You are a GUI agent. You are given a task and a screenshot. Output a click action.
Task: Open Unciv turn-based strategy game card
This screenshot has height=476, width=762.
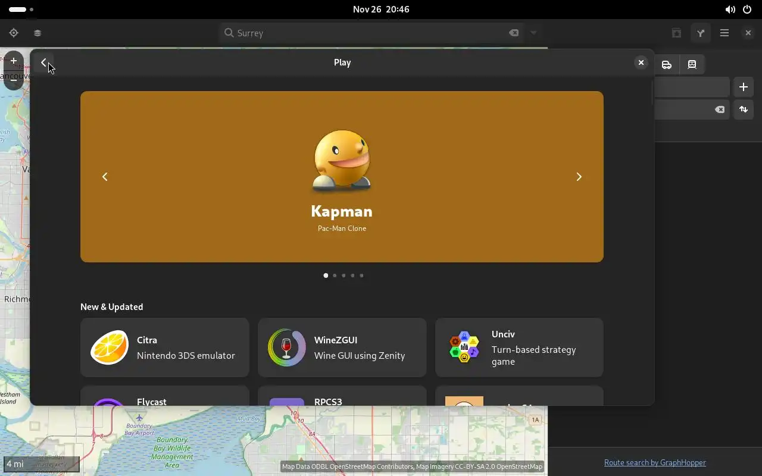tap(519, 347)
